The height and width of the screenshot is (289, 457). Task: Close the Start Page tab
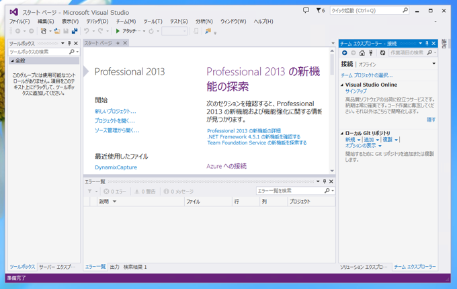coord(125,43)
